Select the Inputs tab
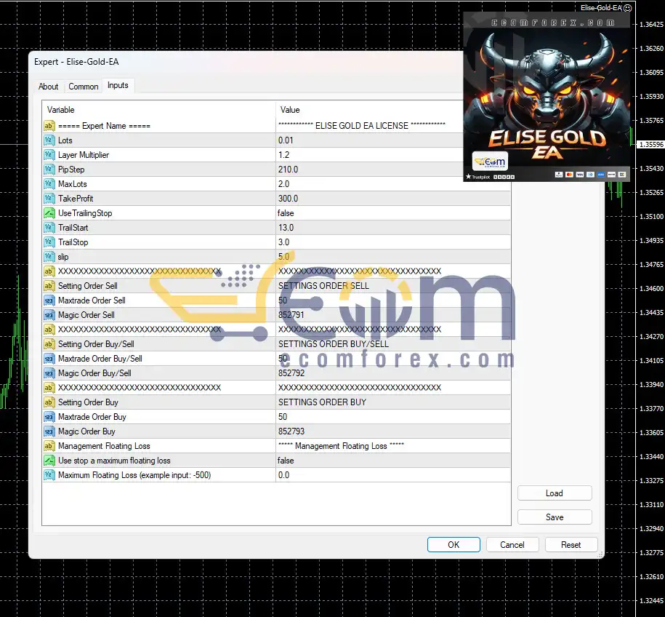The width and height of the screenshot is (665, 617). coord(118,85)
